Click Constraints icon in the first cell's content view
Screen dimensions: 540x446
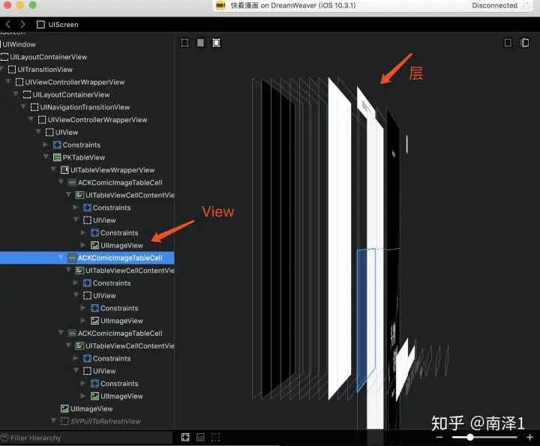[87, 208]
